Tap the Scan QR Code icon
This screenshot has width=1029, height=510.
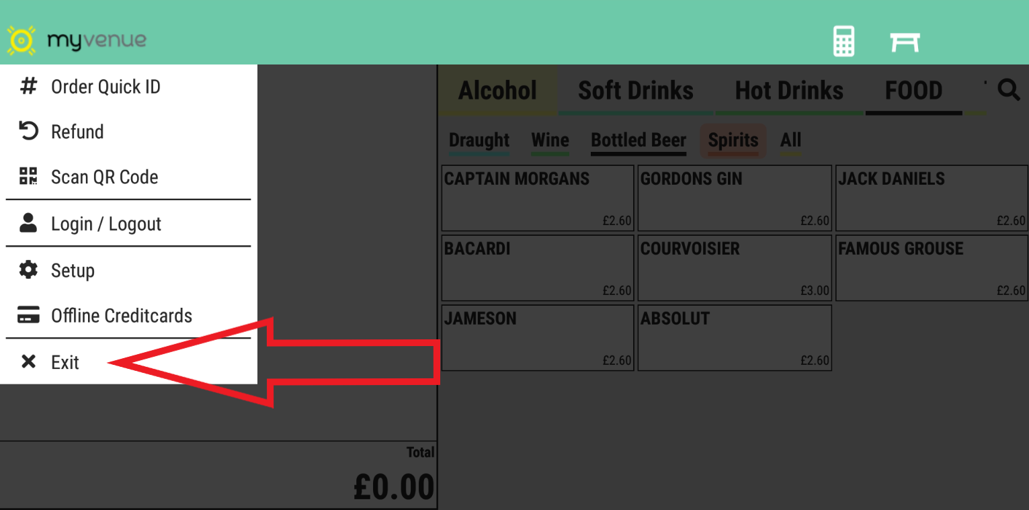click(28, 177)
